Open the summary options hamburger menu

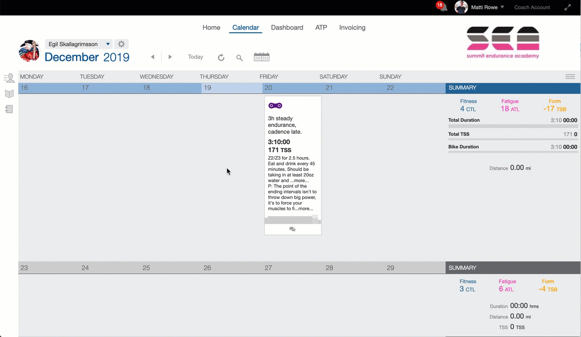pyautogui.click(x=570, y=77)
